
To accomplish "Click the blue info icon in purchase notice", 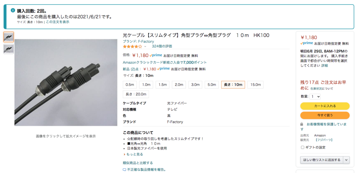I will (x=13, y=10).
